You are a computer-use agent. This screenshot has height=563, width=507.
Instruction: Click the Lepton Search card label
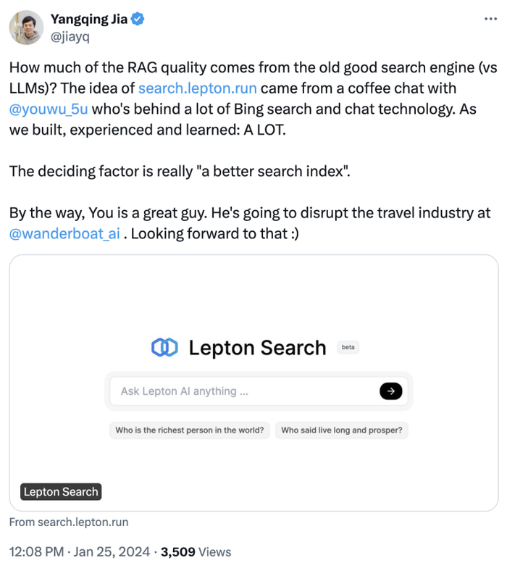[61, 492]
